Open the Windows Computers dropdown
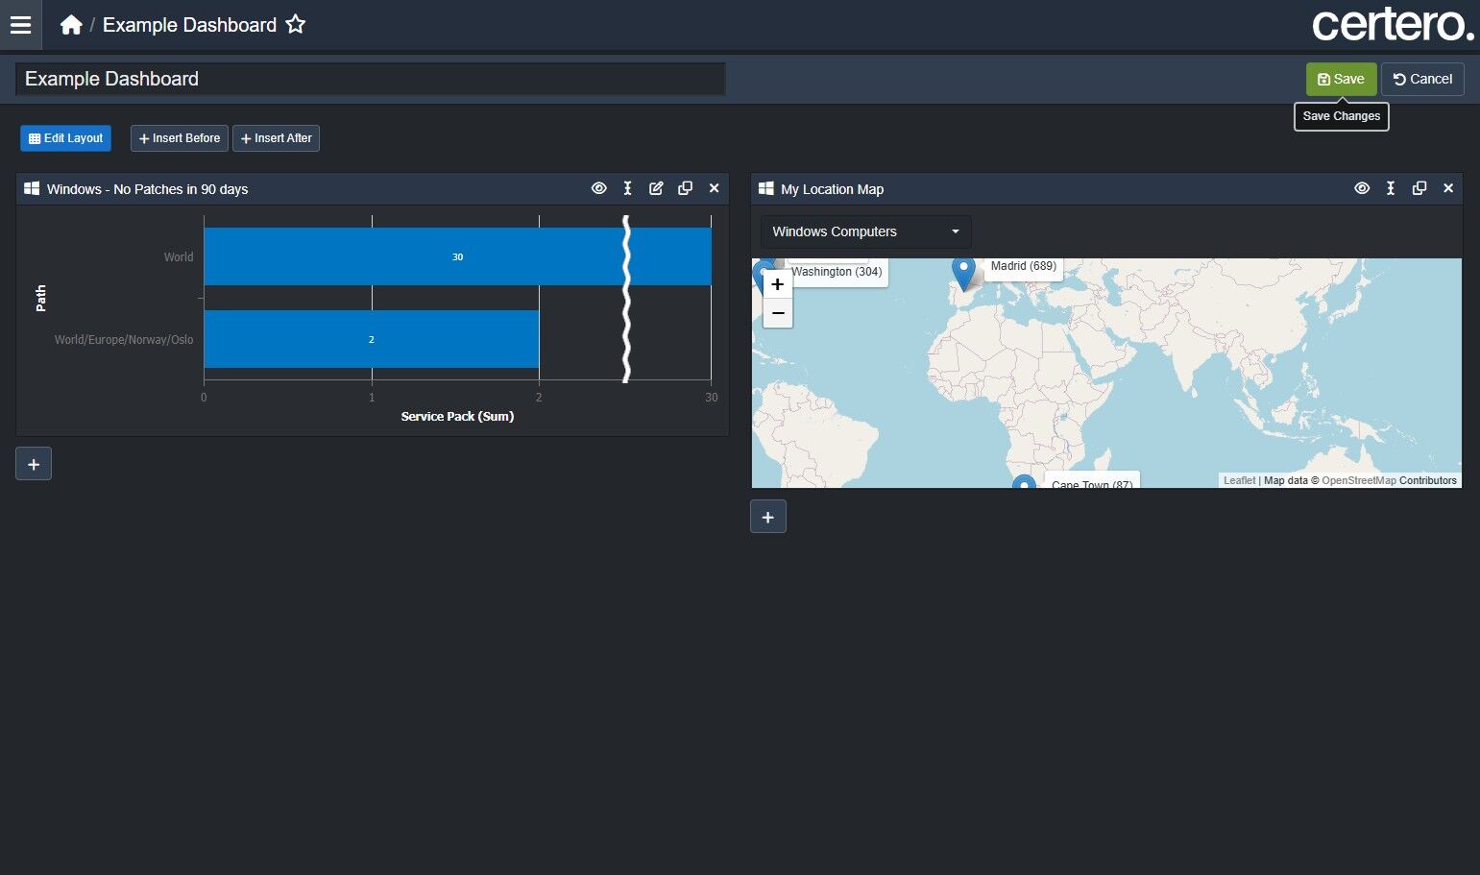This screenshot has width=1480, height=875. 866,231
